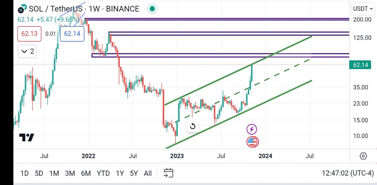The height and width of the screenshot is (185, 377).
Task: Click the green market status dot
Action: (152, 9)
